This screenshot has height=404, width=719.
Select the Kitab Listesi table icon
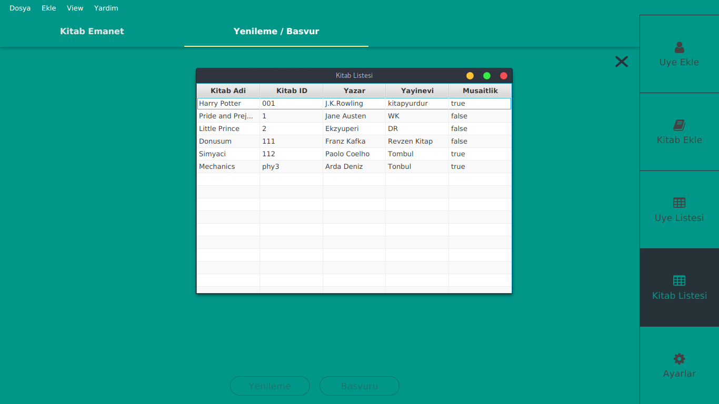(x=679, y=280)
